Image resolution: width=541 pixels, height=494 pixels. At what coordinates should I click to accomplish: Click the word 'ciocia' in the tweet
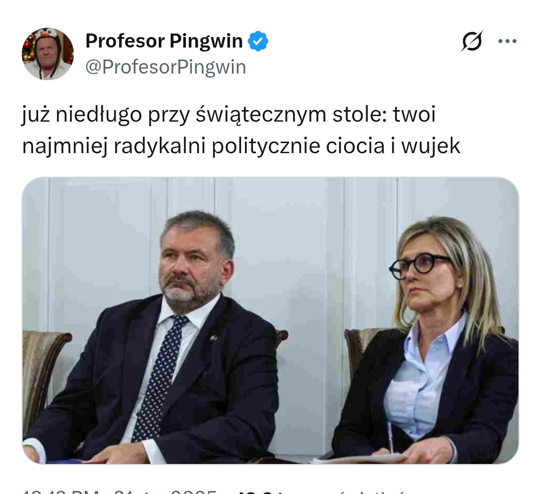click(355, 146)
